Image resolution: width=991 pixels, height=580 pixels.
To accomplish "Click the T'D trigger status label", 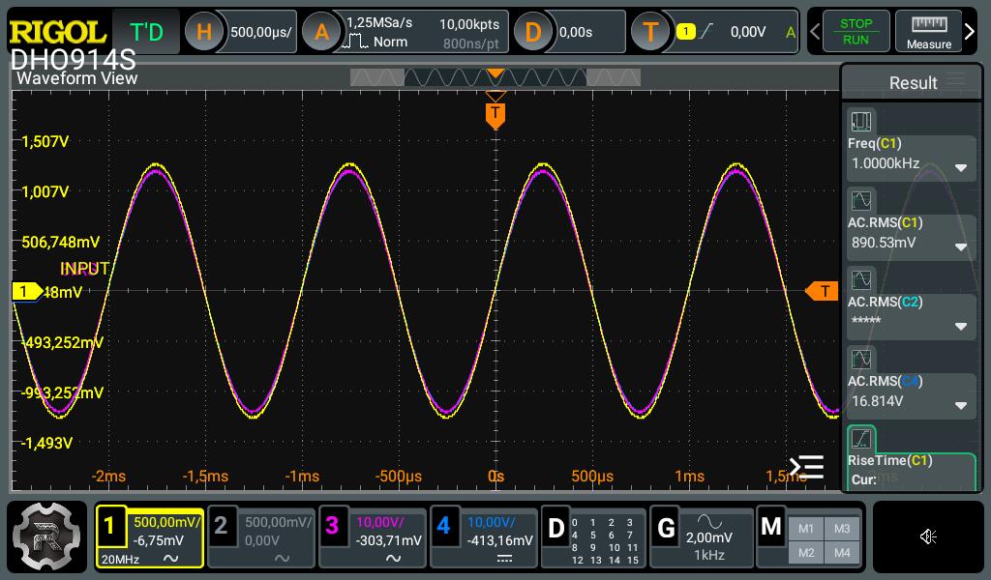I will (146, 32).
